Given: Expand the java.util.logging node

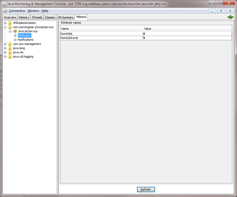Looking at the screenshot, I should pos(5,57).
